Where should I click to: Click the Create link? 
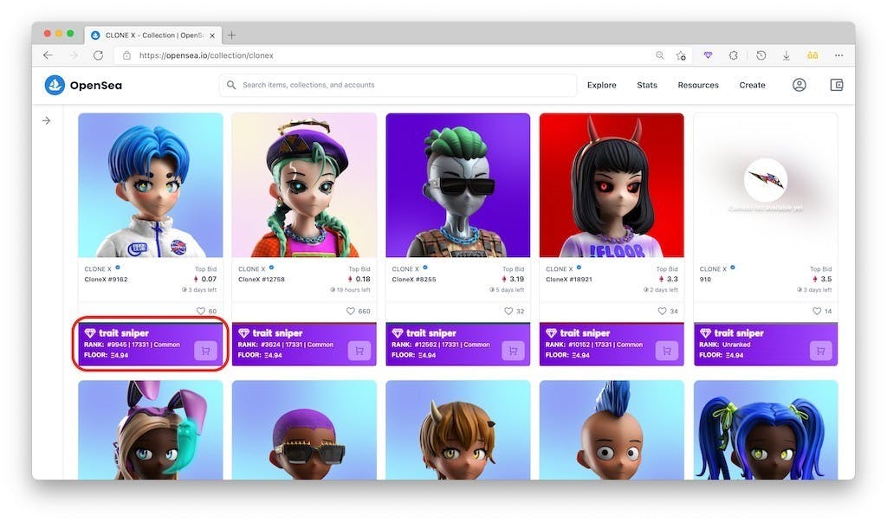click(x=752, y=85)
